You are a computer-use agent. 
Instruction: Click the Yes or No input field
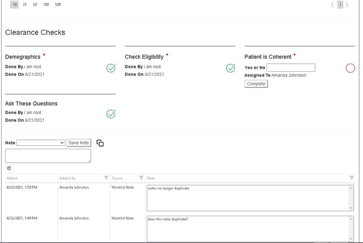pos(291,67)
